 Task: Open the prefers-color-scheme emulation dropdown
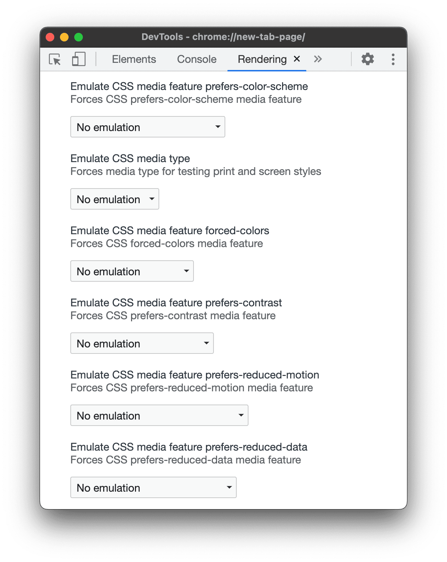pyautogui.click(x=147, y=127)
